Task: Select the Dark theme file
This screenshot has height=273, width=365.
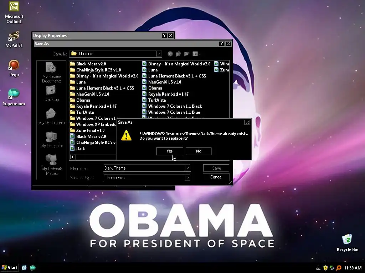Action: [x=77, y=148]
